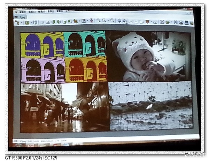Open the 編輯 Edit menu

[x=32, y=12]
